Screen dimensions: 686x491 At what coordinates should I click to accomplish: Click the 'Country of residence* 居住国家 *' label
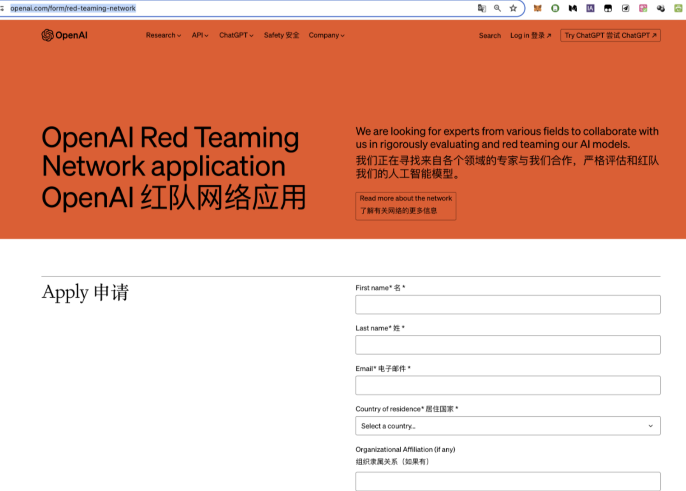point(407,409)
